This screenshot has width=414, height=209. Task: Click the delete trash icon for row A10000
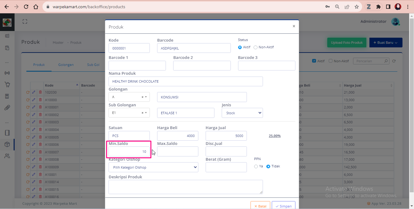pos(40,100)
